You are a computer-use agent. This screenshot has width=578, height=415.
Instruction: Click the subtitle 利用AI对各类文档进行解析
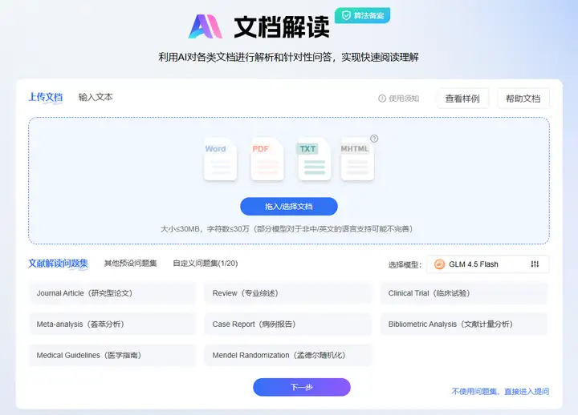point(288,57)
